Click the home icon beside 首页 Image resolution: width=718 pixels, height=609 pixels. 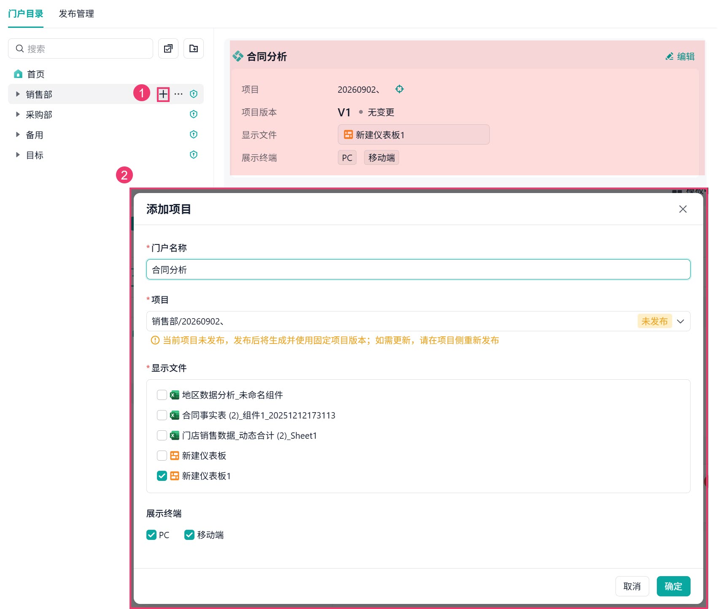pos(18,74)
